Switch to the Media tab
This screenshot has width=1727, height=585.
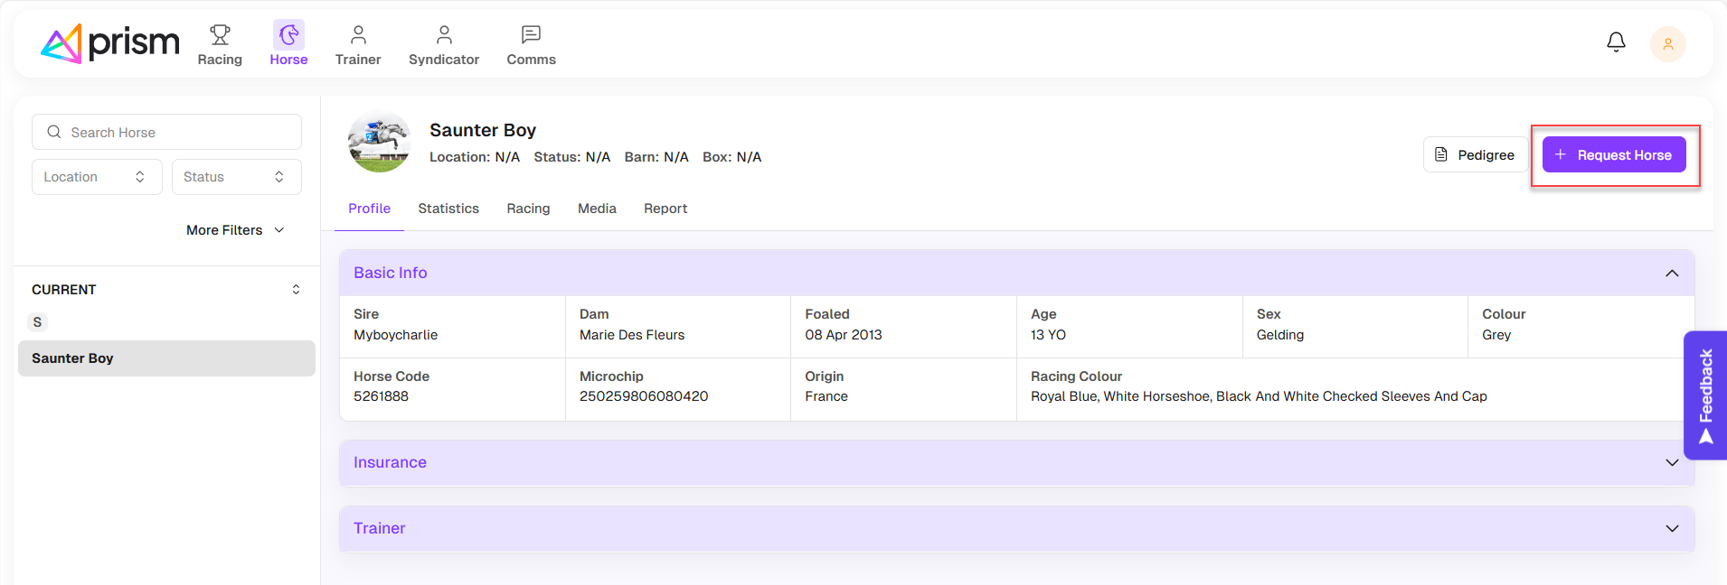597,209
